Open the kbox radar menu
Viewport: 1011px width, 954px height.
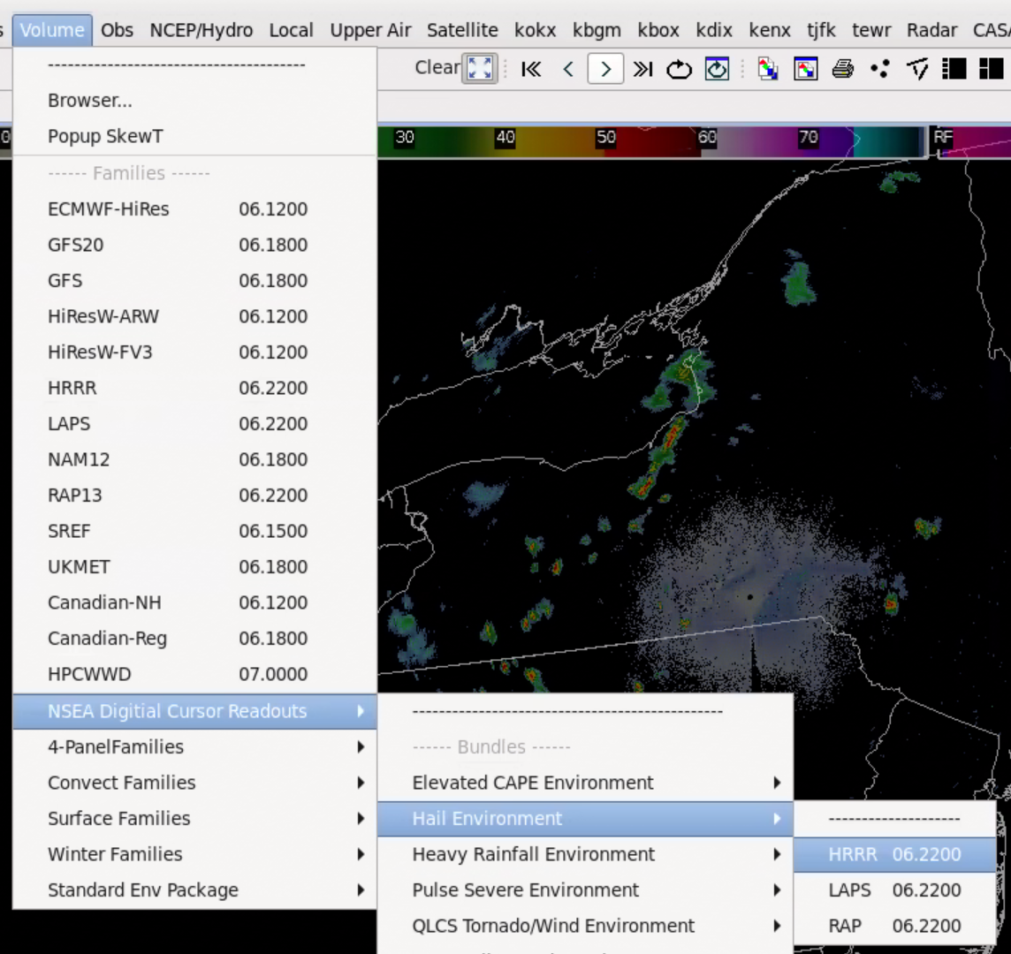coord(658,30)
